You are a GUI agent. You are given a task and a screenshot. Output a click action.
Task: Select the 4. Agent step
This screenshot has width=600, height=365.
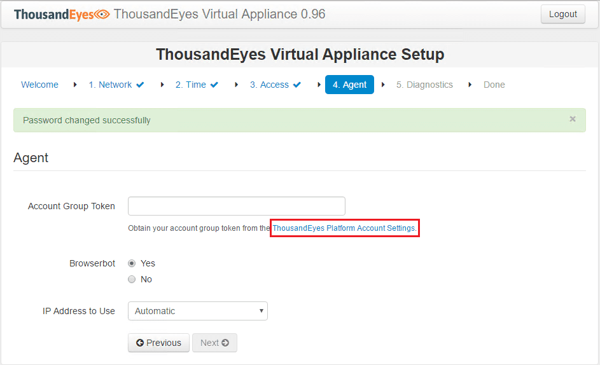349,85
